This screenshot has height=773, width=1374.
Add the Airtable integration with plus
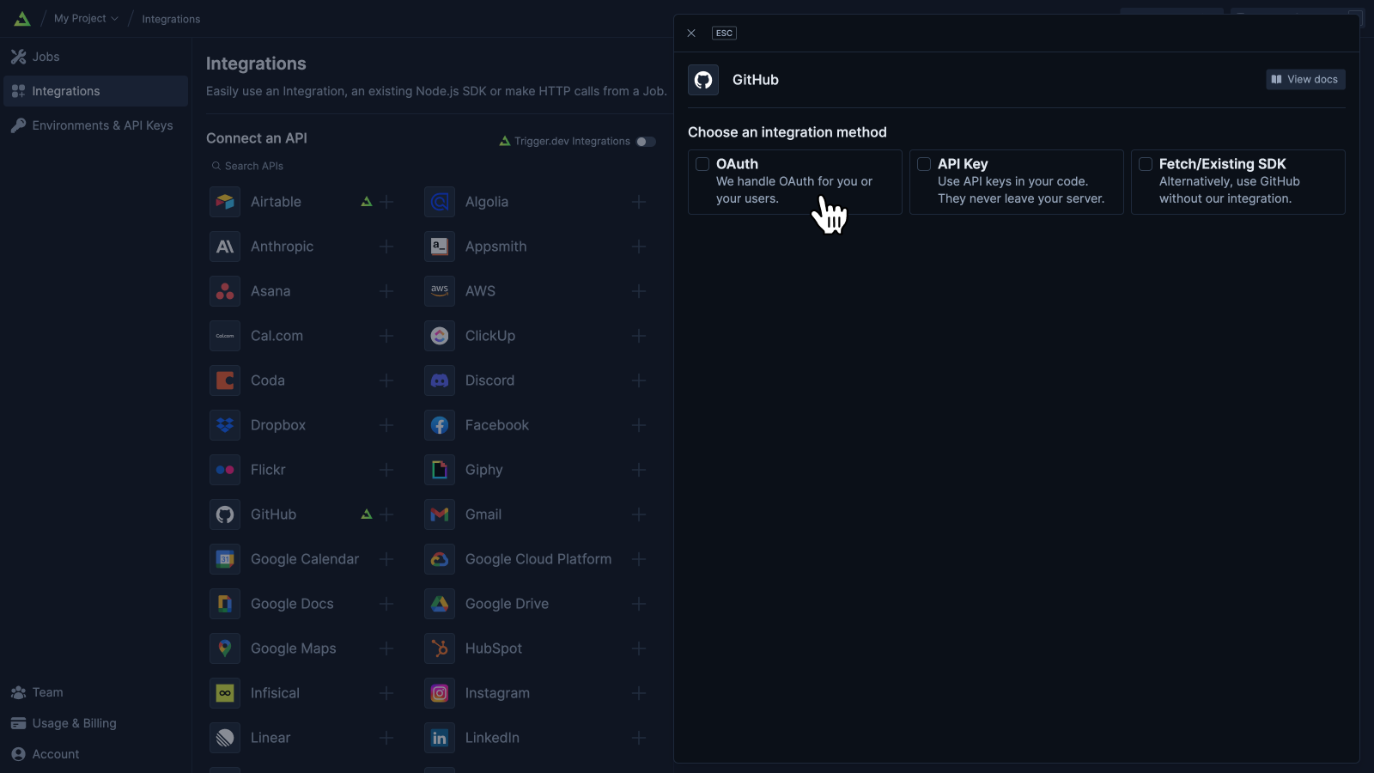(386, 202)
